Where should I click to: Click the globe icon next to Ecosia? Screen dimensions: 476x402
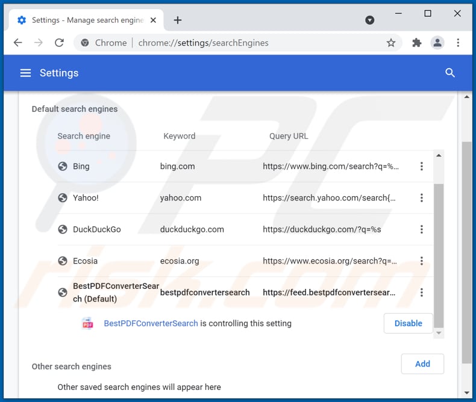[63, 261]
